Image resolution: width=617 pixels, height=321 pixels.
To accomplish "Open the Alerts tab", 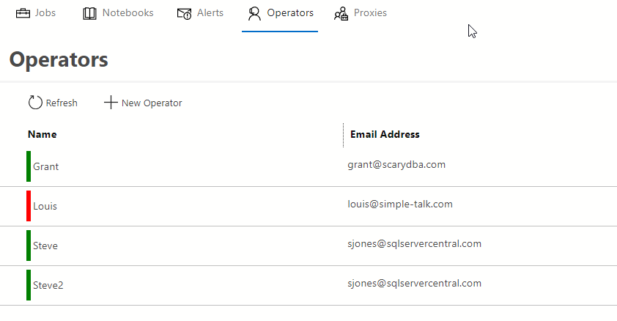I will [x=210, y=13].
